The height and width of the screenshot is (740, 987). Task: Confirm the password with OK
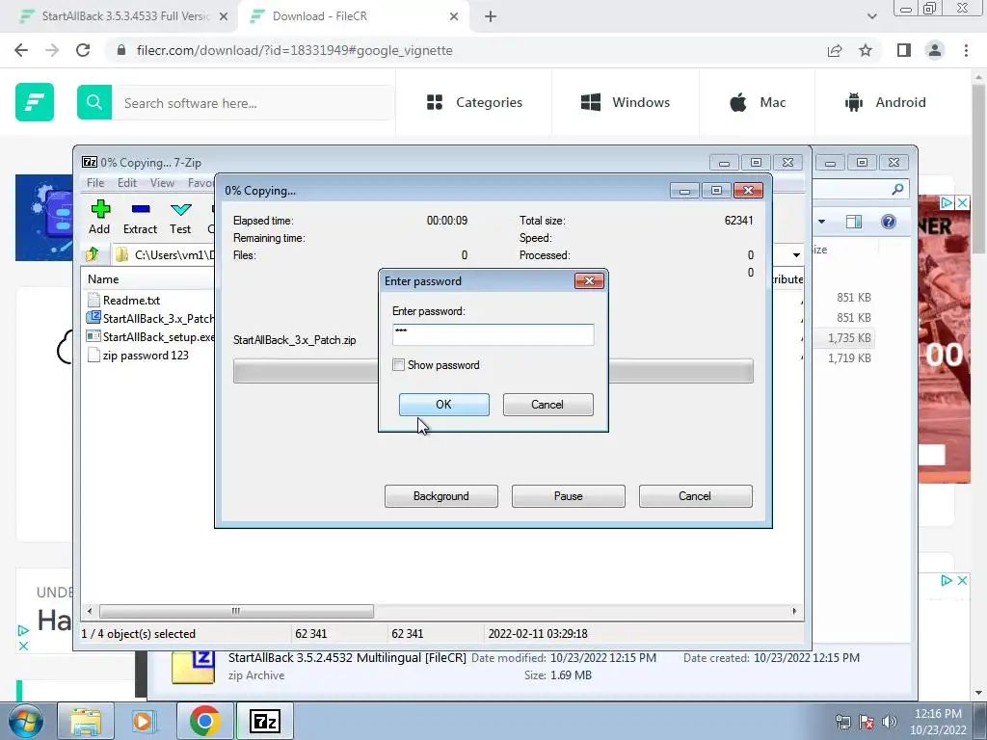[x=443, y=405]
